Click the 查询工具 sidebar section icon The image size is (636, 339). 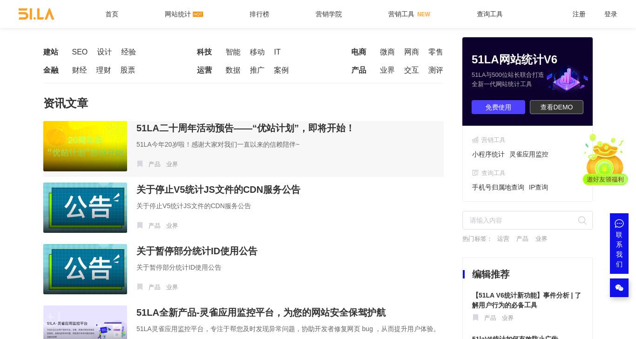[475, 173]
